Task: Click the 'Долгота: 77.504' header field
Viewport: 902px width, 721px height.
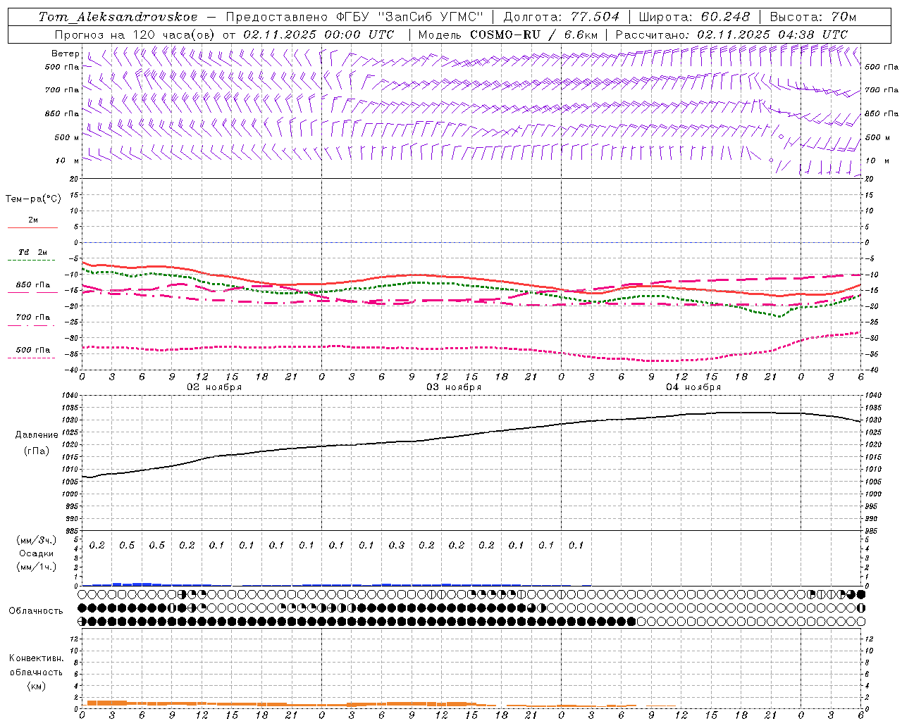Action: tap(561, 17)
